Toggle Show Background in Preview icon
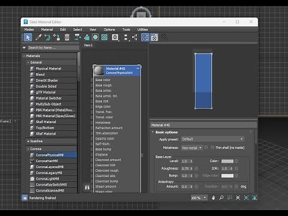Screen dimensions: 288x216 click(x=104, y=37)
